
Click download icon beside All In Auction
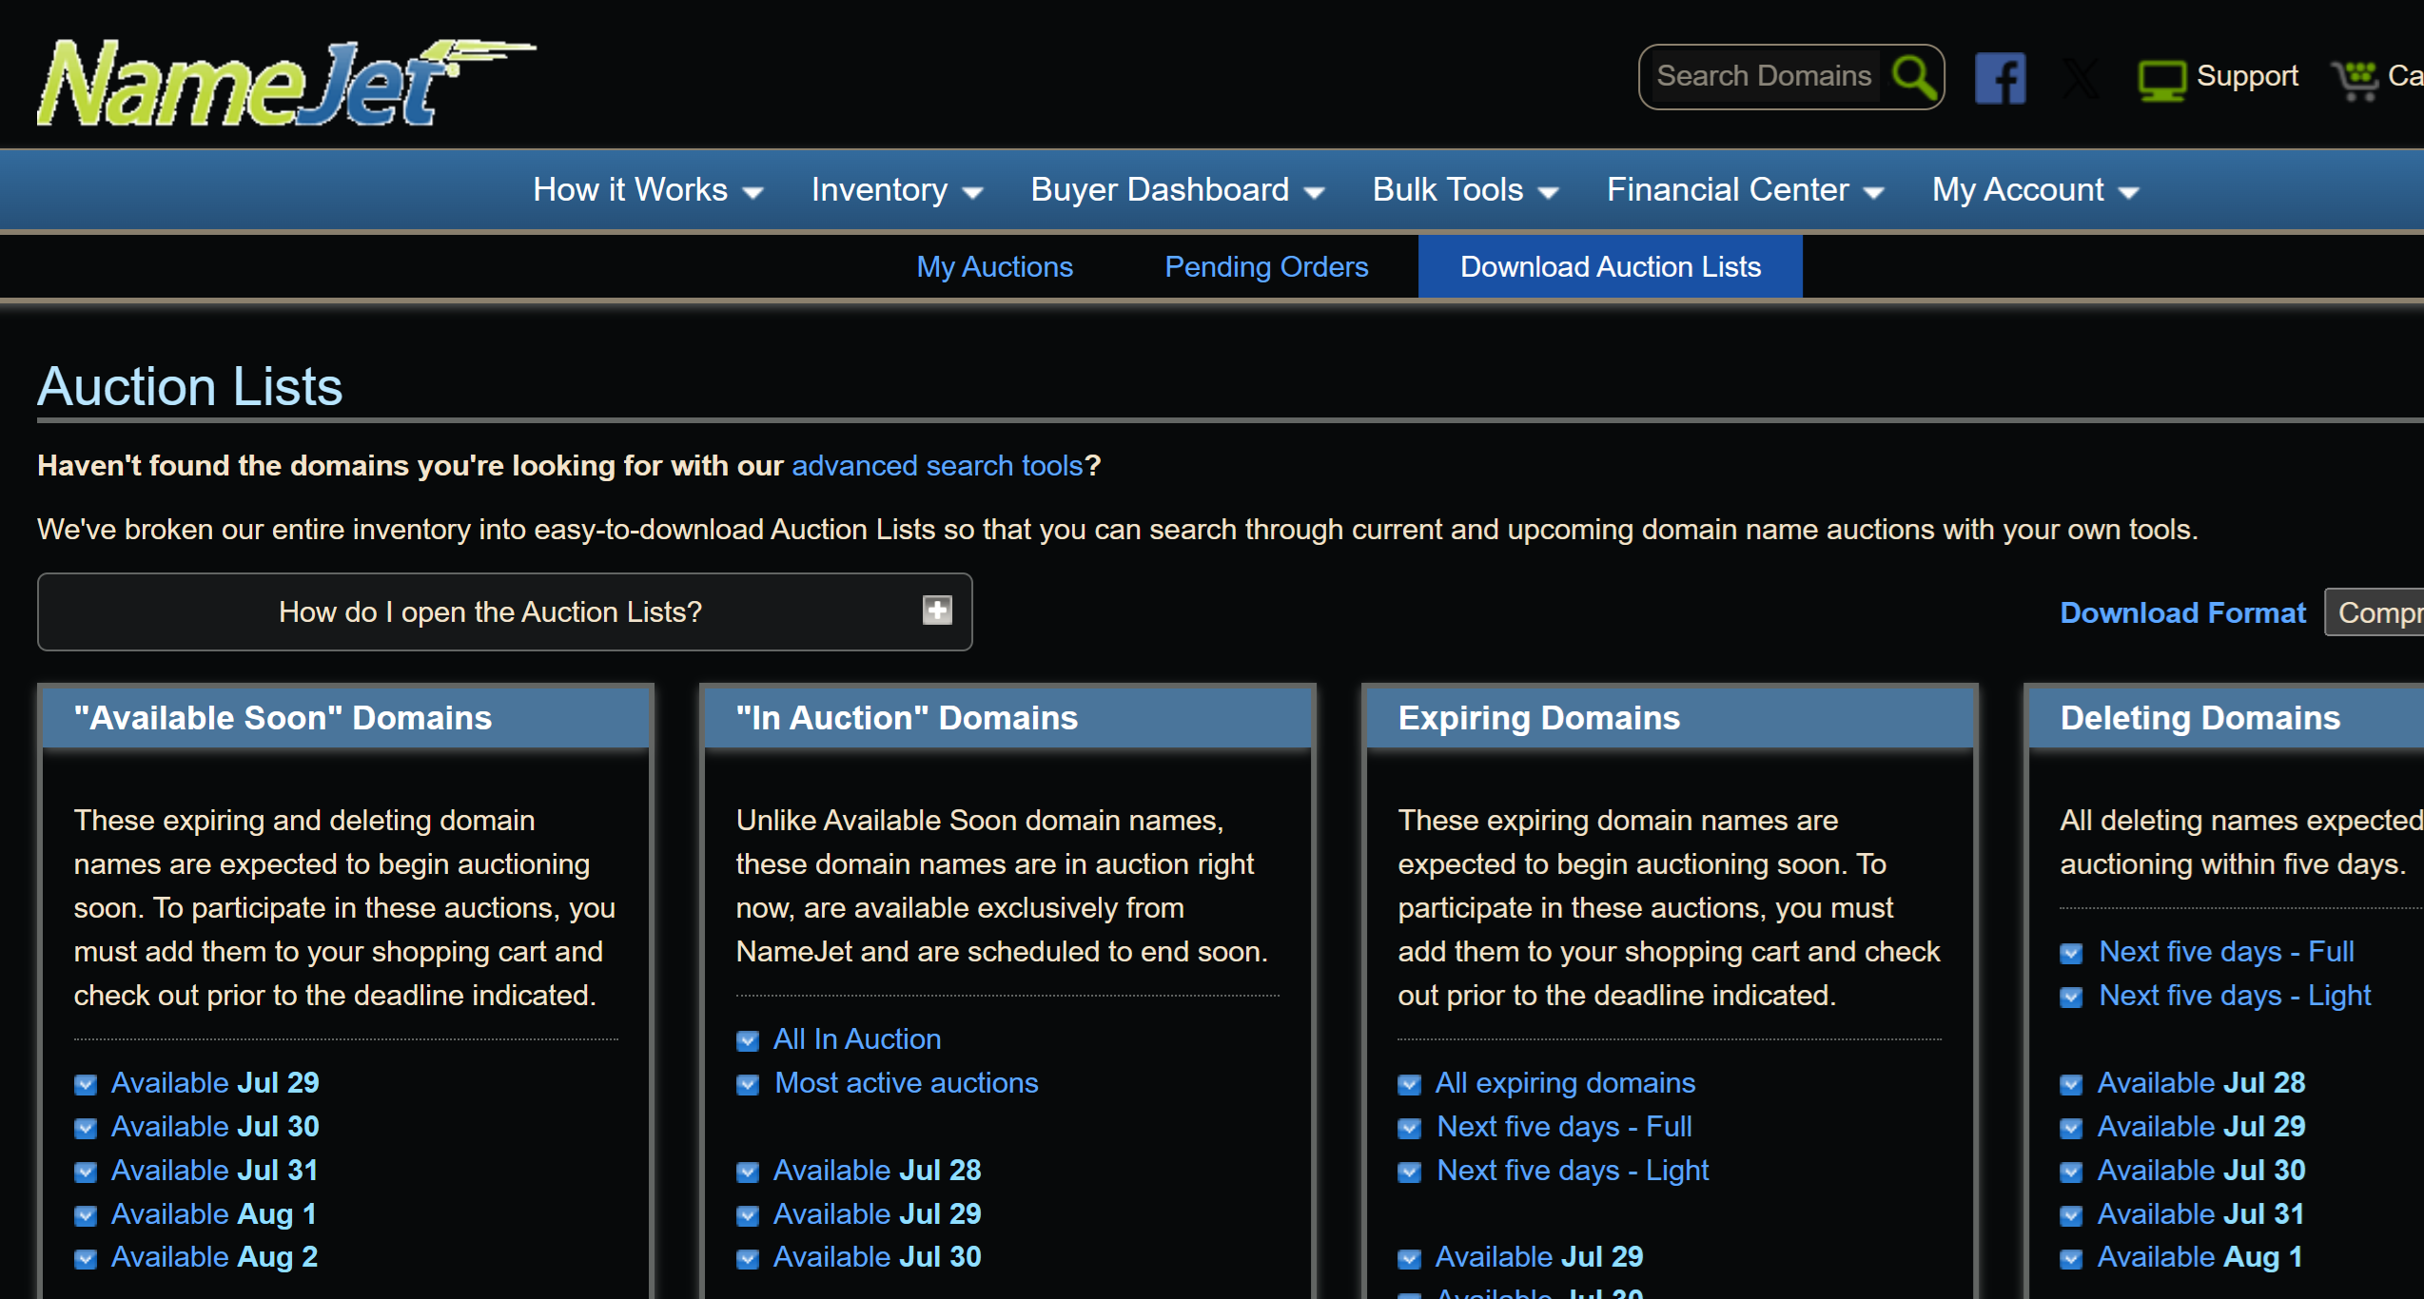point(748,1040)
